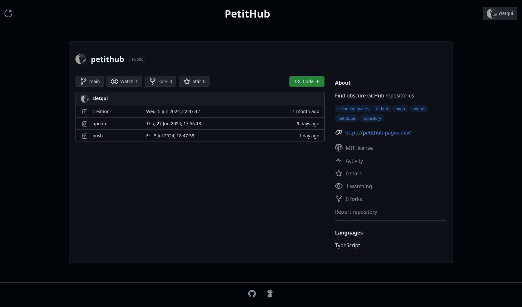Open the cletqui account menu top-right
This screenshot has height=307, width=522.
[500, 13]
